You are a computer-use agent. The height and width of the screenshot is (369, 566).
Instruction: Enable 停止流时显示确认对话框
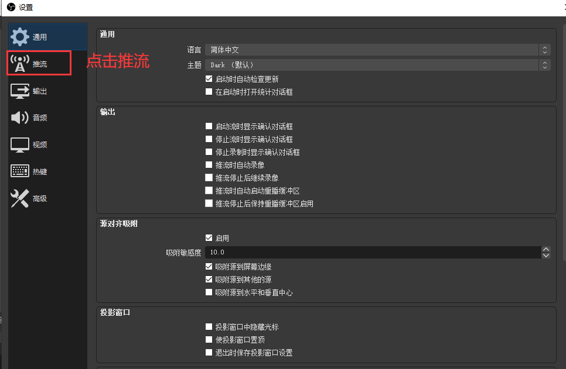pyautogui.click(x=209, y=139)
